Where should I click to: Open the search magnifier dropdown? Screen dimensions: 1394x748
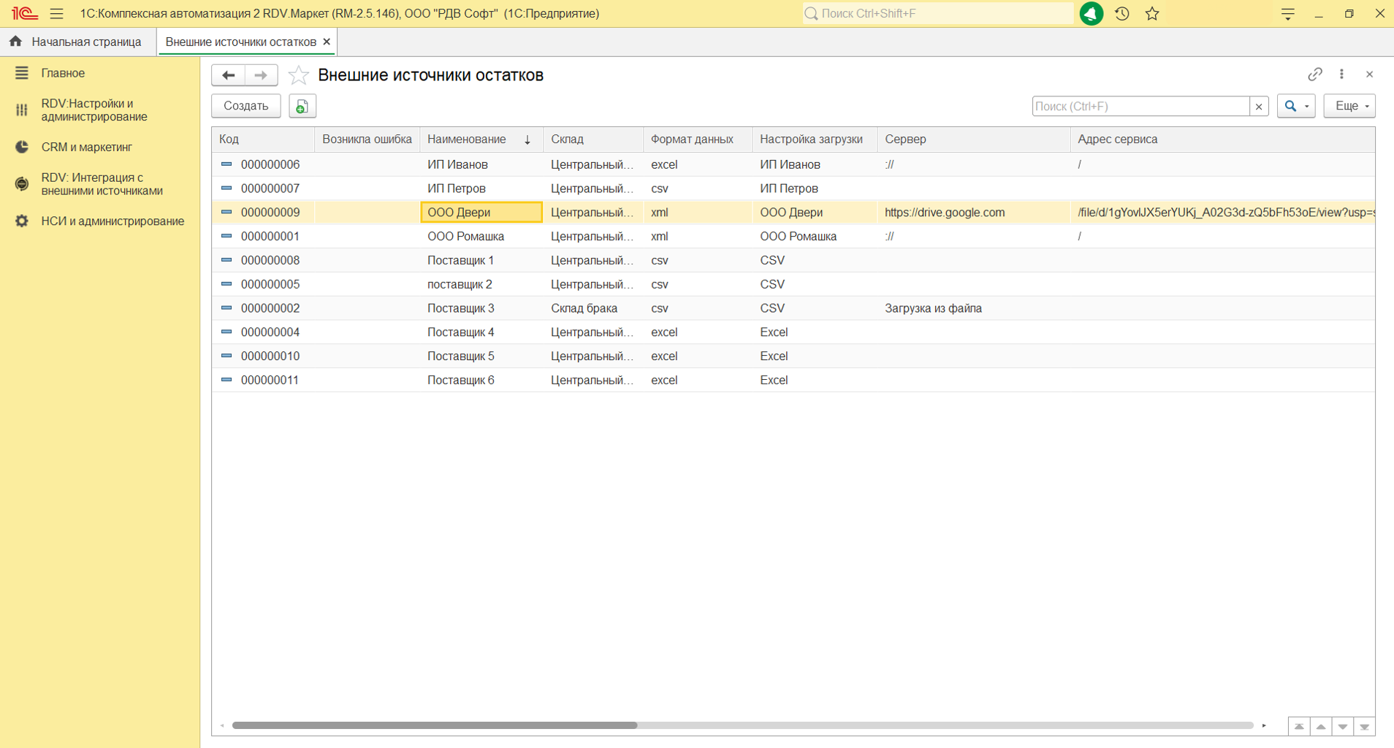click(x=1295, y=107)
